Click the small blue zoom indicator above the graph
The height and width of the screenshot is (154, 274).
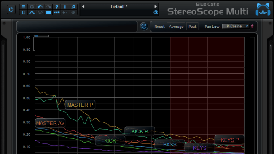(x=37, y=36)
